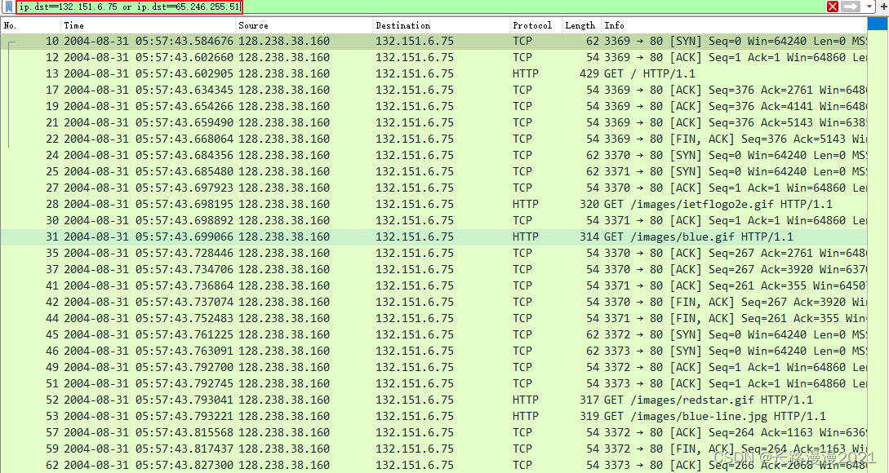
Task: Click Length value 320 in packet 28
Action: (x=589, y=204)
